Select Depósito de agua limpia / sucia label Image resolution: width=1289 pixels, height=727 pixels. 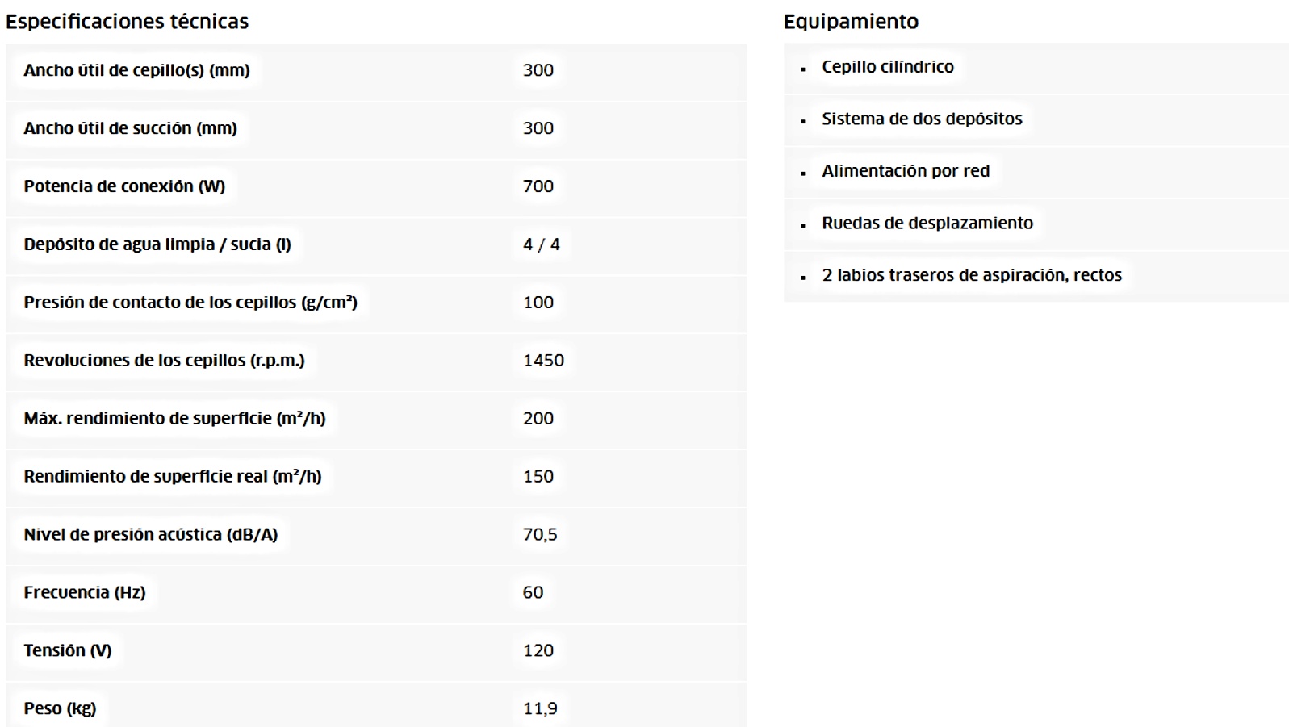click(157, 244)
